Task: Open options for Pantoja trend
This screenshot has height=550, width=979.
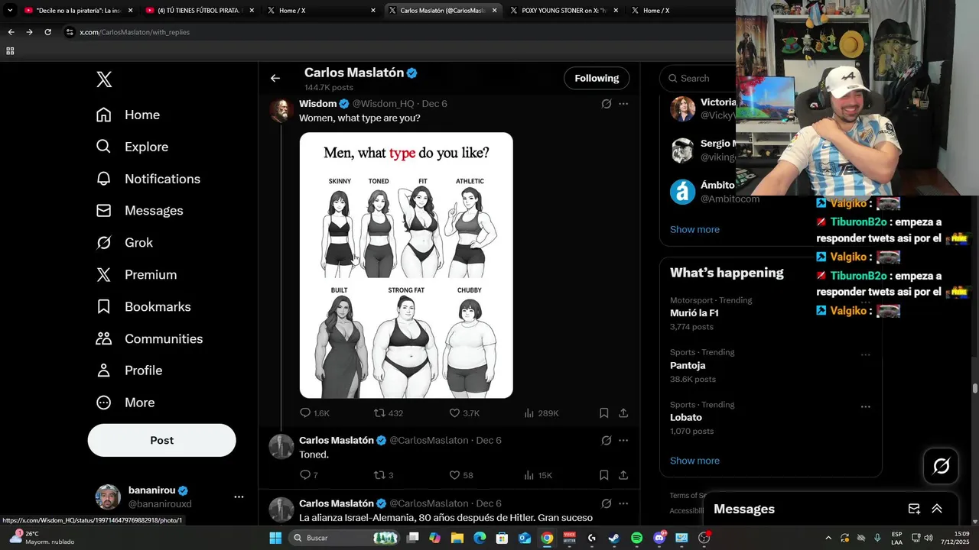Action: tap(866, 354)
